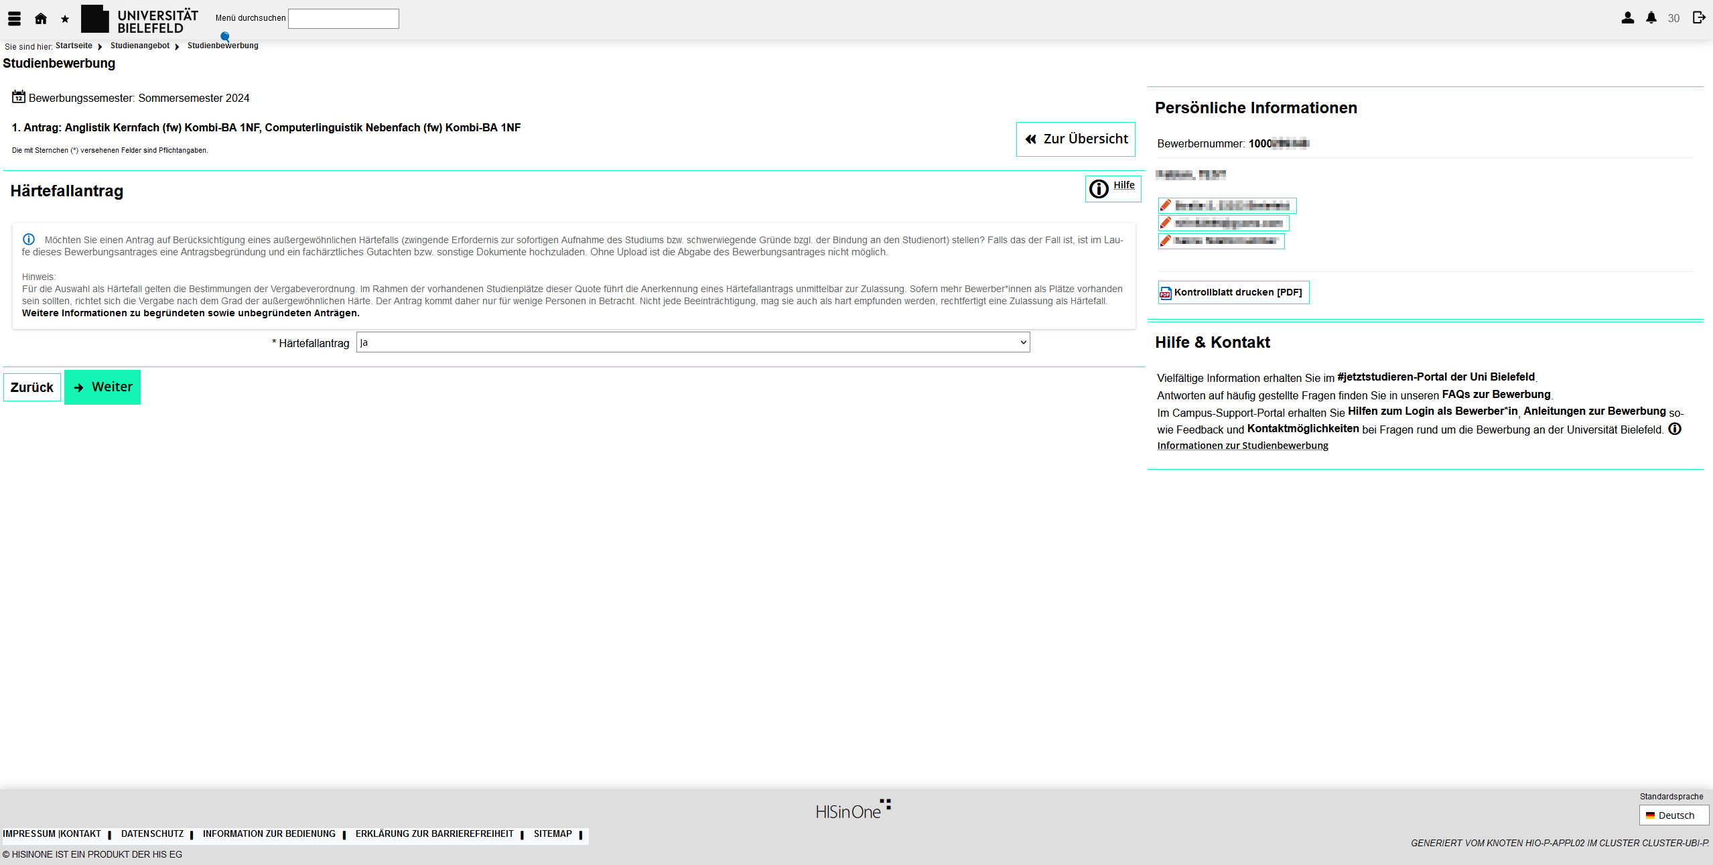1713x865 pixels.
Task: Open the Härtefallantrag dropdown
Action: 693,342
